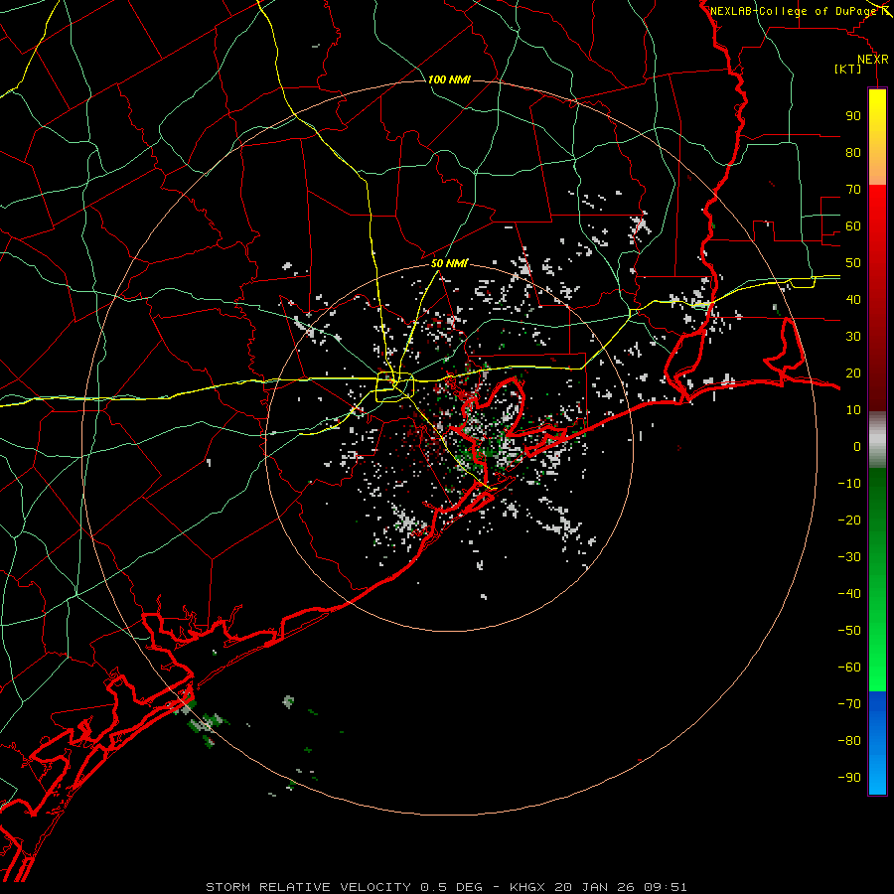The height and width of the screenshot is (894, 894).
Task: Click the positive 90 knots scale label
Action: pos(853,116)
